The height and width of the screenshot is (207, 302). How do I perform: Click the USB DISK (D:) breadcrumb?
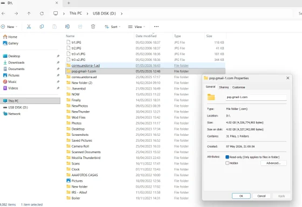(x=105, y=13)
